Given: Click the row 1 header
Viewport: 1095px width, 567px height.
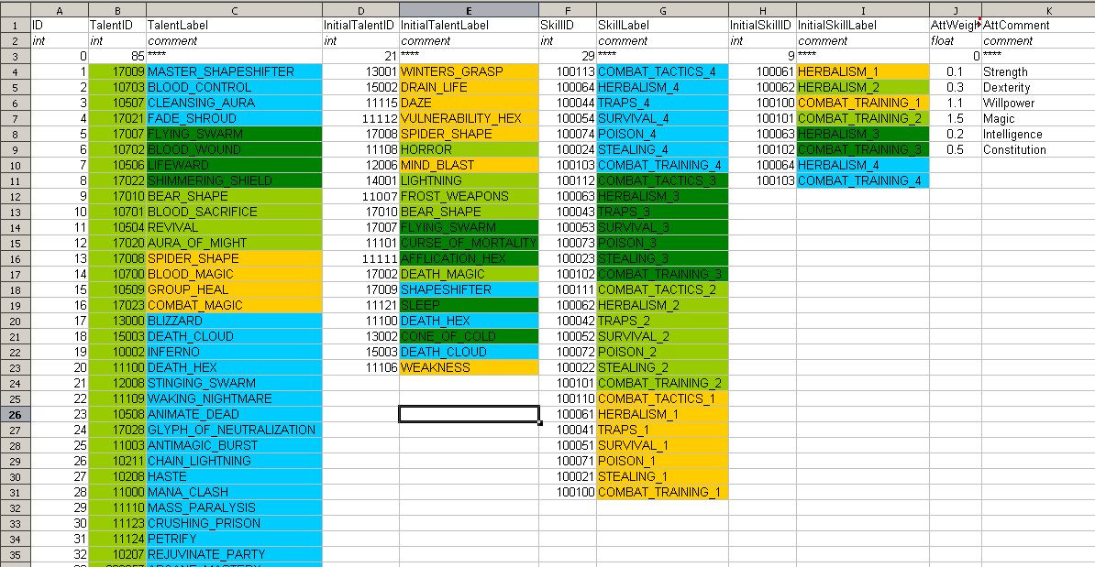Looking at the screenshot, I should coord(15,26).
